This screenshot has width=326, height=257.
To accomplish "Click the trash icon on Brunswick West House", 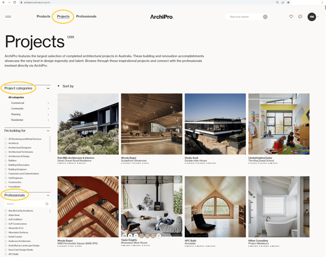I will [159, 236].
